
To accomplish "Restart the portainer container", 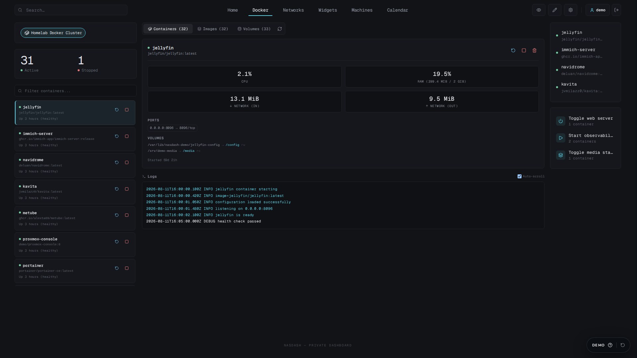I will point(117,268).
